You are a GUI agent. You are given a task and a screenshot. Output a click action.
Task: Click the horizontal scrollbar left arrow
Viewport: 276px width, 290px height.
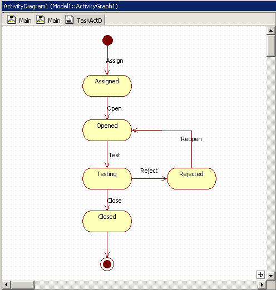7,284
